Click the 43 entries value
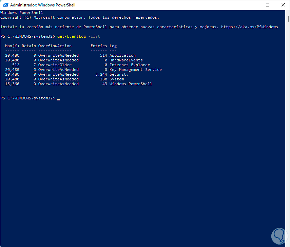The width and height of the screenshot is (290, 247). pos(105,84)
